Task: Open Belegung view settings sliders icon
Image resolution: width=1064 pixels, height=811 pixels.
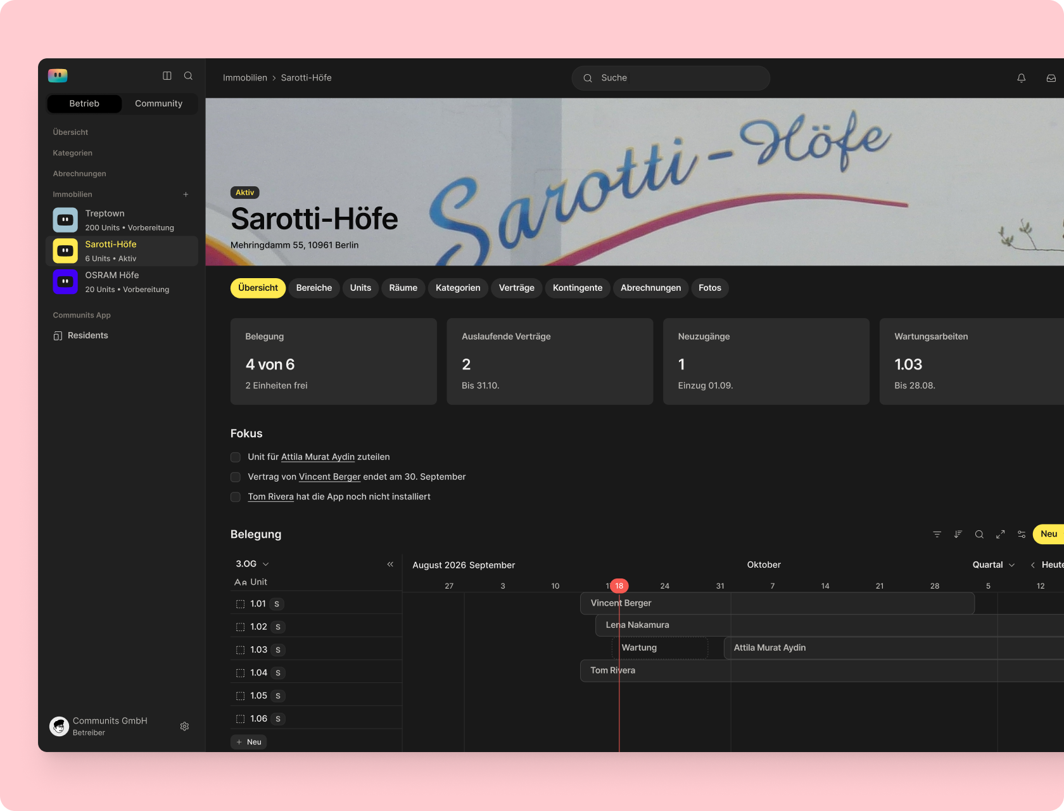Action: (x=1022, y=534)
